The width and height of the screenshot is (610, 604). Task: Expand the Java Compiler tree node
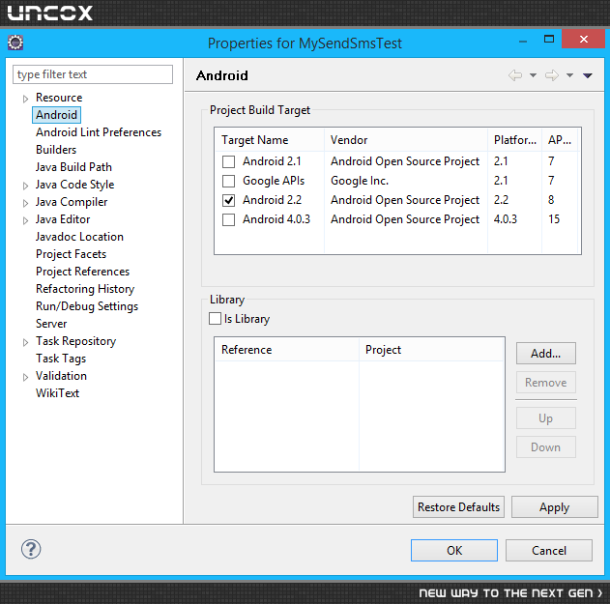click(25, 203)
